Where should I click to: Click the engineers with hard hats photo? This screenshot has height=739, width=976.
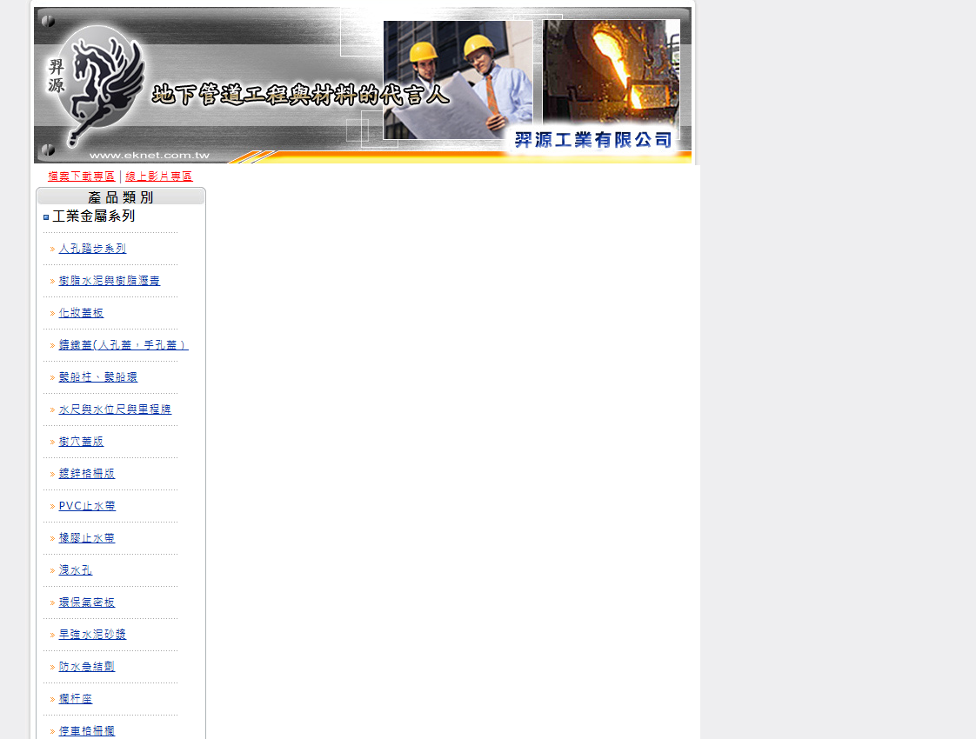458,80
